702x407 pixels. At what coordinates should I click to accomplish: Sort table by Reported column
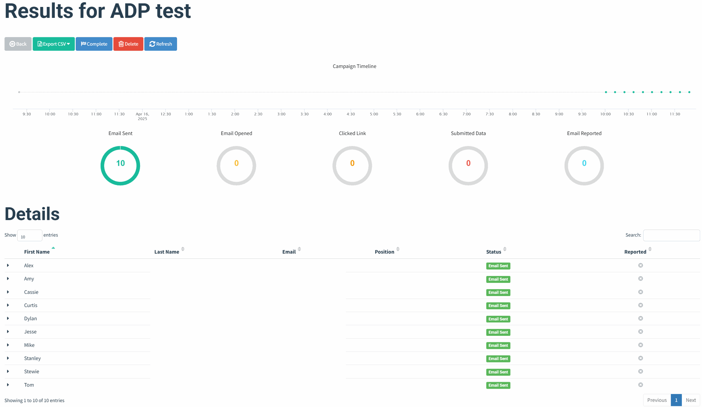pos(635,252)
